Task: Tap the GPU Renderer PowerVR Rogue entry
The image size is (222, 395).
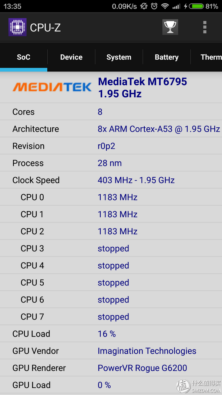Action: coord(142,368)
